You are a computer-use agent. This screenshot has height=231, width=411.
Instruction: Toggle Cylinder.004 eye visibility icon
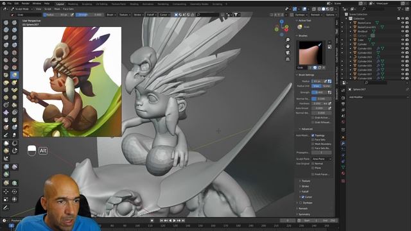[x=403, y=62]
